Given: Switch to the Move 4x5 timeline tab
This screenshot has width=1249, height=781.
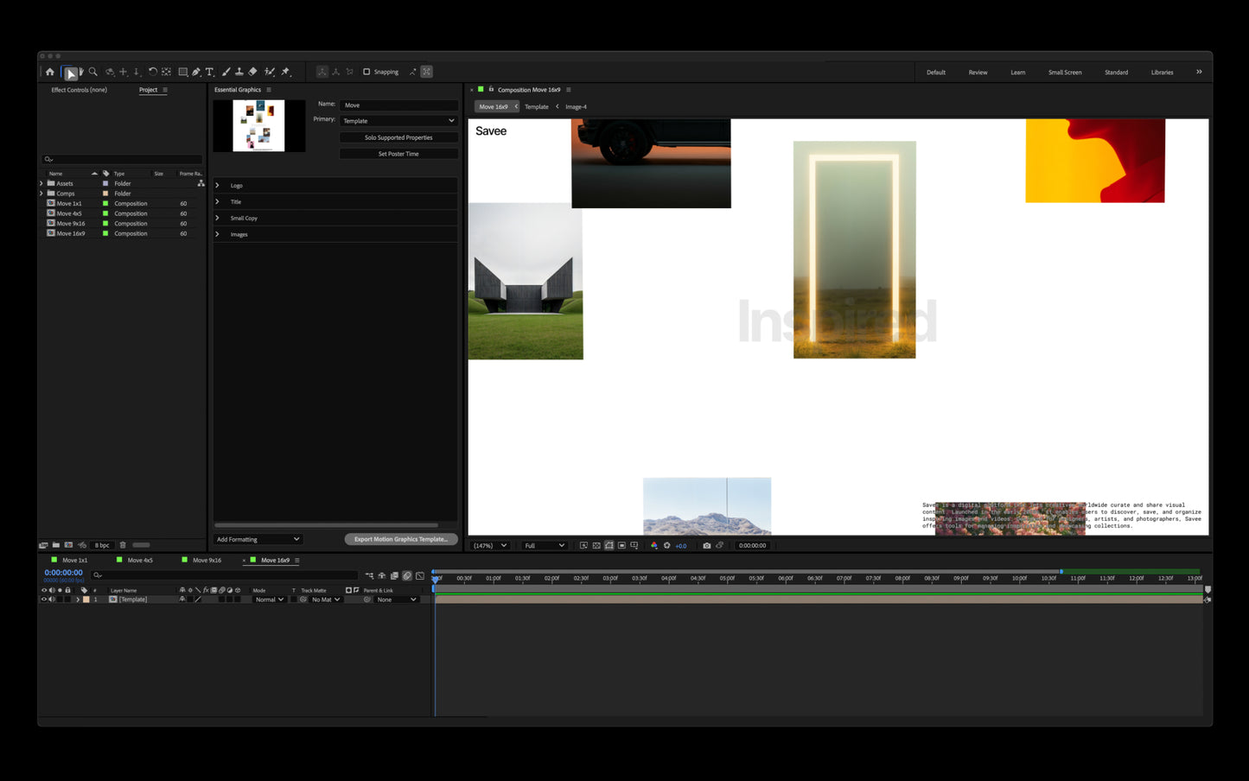Looking at the screenshot, I should [140, 560].
